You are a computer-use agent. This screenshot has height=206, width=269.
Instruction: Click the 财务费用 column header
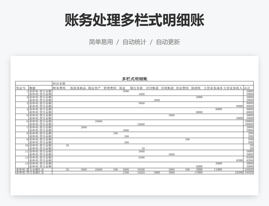pos(59,88)
